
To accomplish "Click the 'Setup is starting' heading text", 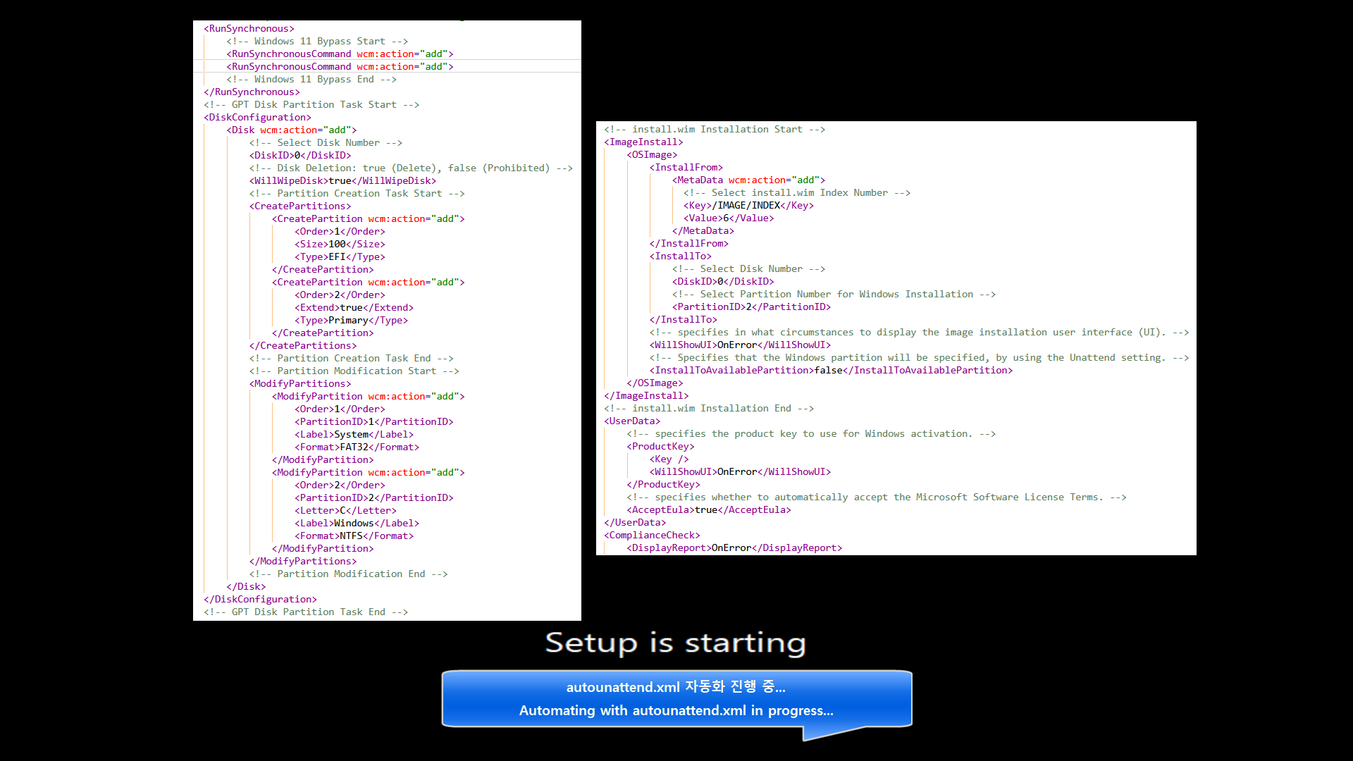I will pyautogui.click(x=675, y=643).
